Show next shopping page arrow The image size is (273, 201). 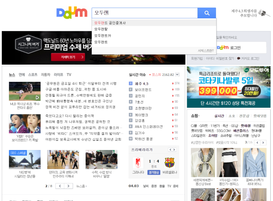pyautogui.click(x=263, y=143)
